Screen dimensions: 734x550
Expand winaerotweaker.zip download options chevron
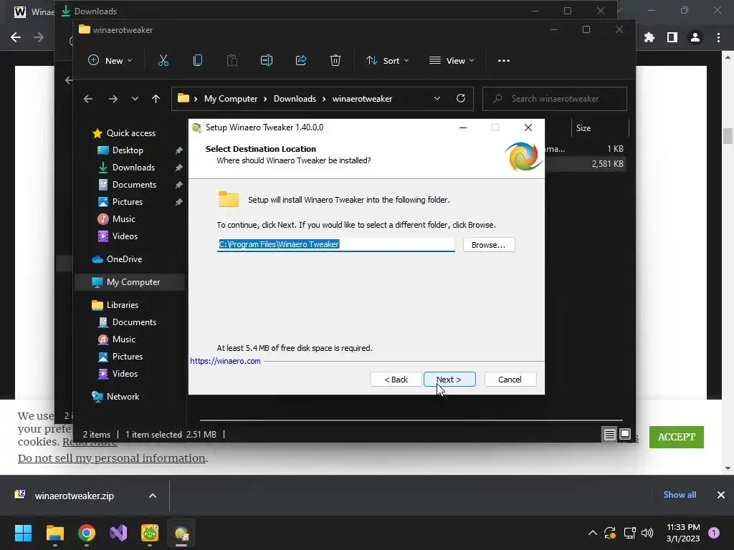click(x=153, y=496)
